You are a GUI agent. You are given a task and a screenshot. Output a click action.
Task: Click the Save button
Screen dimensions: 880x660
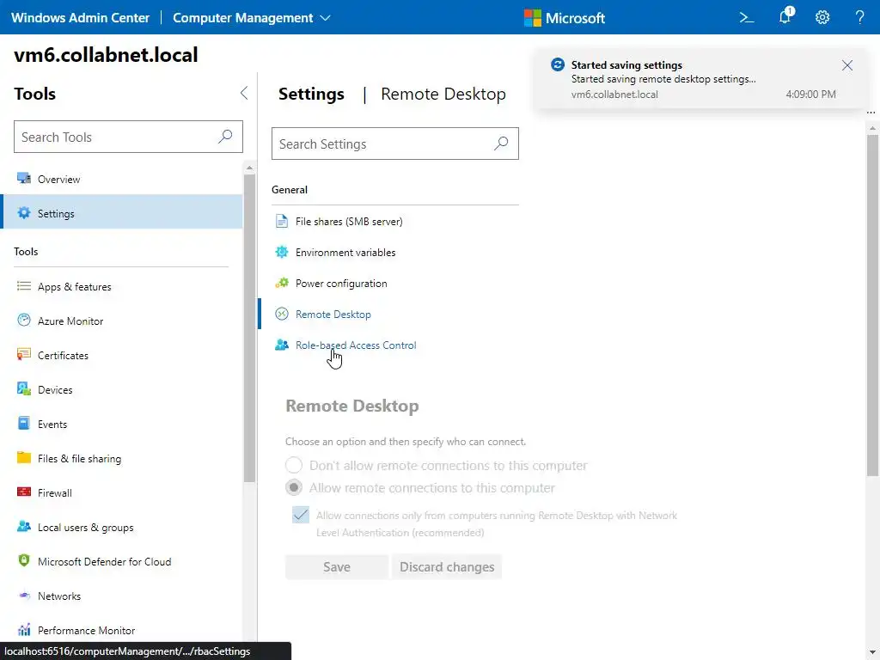click(x=336, y=567)
